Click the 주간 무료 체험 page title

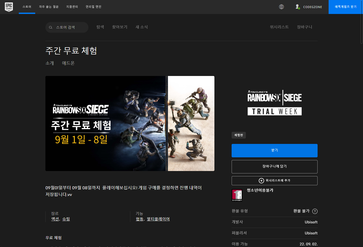[71, 51]
